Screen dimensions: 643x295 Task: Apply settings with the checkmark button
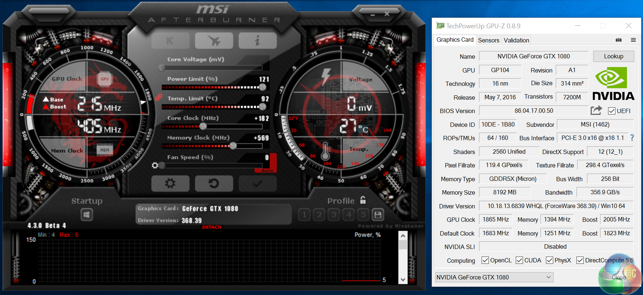(257, 183)
